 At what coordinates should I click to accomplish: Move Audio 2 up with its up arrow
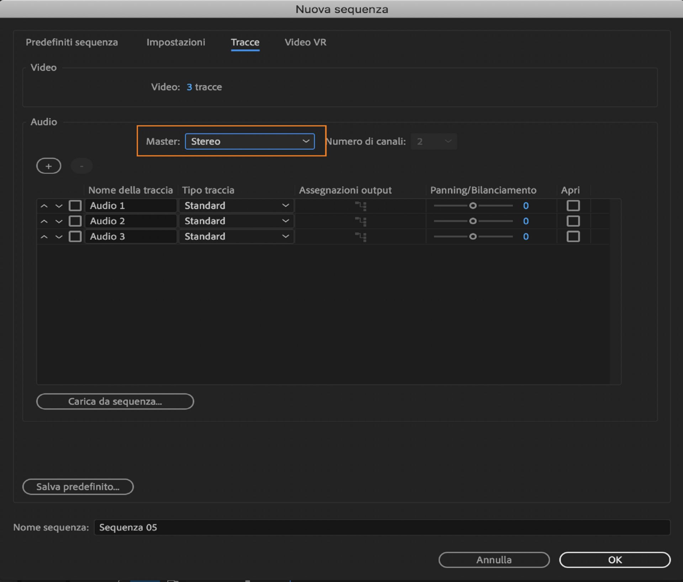point(44,221)
